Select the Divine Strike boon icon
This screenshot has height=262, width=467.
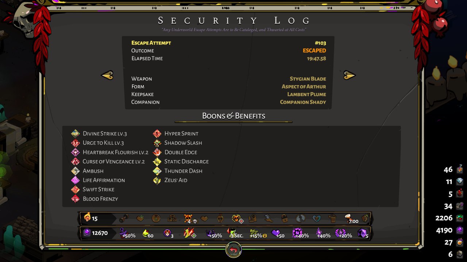pyautogui.click(x=76, y=134)
